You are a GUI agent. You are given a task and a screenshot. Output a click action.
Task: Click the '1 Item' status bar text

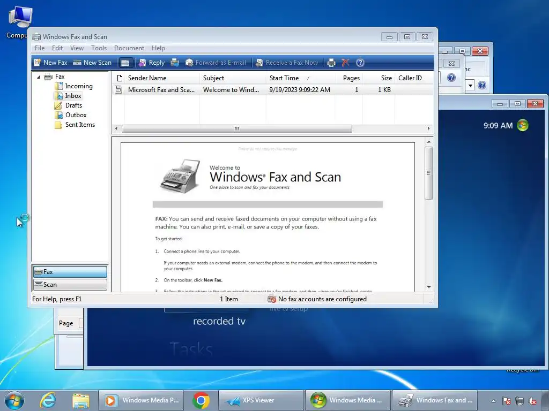point(229,299)
